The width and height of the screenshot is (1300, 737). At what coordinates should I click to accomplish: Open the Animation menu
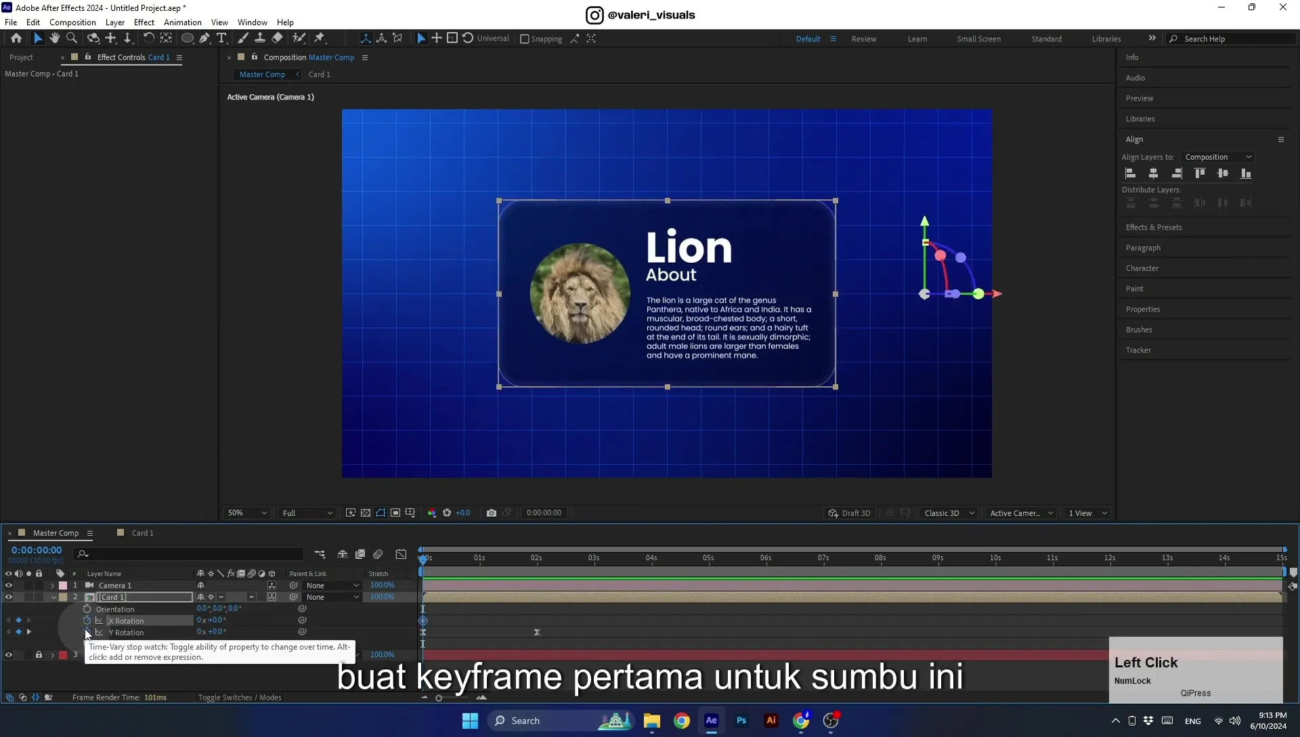tap(183, 22)
